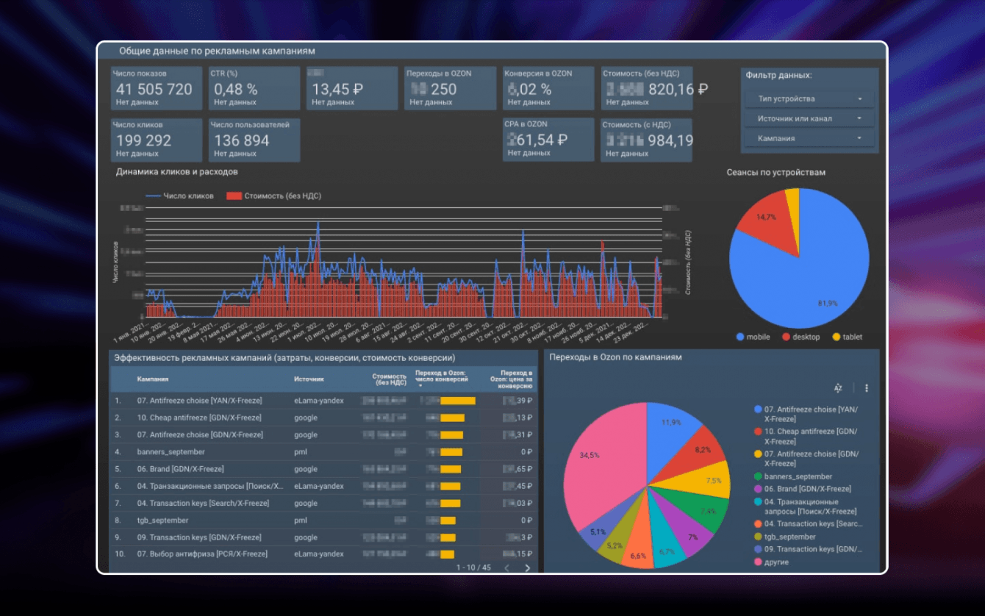
Task: Click the pml source in the banners_september row
Action: point(301,452)
